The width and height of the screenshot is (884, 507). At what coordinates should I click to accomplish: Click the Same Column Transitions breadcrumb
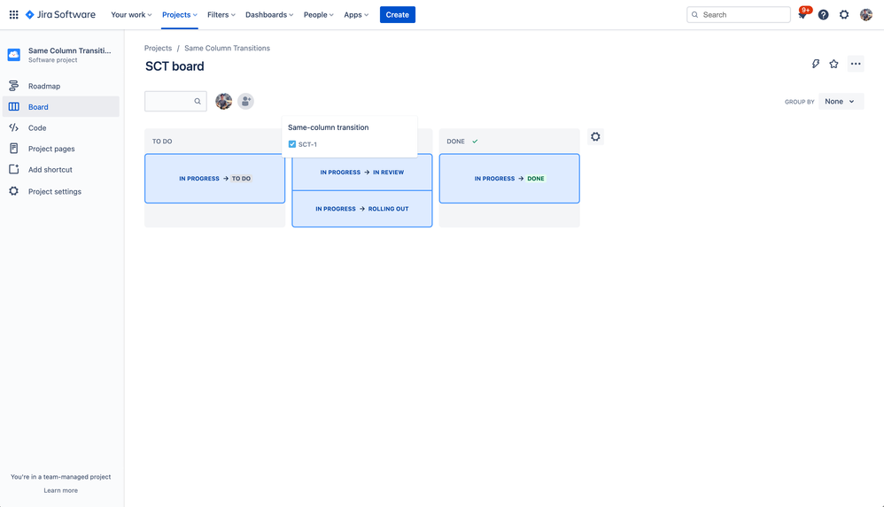[228, 48]
